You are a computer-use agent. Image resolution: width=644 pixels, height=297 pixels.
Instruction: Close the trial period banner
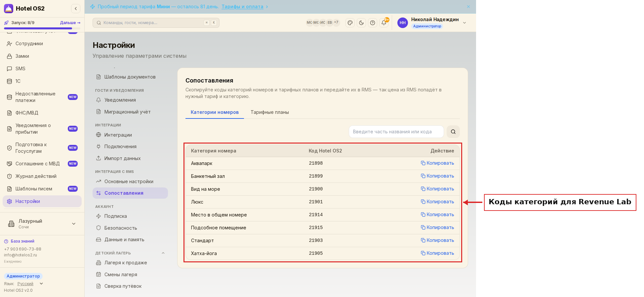click(x=468, y=7)
